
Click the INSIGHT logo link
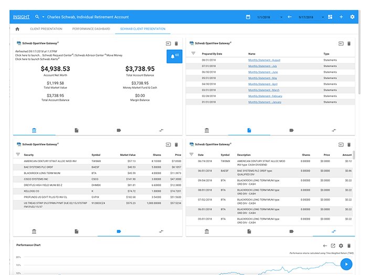pos(20,17)
